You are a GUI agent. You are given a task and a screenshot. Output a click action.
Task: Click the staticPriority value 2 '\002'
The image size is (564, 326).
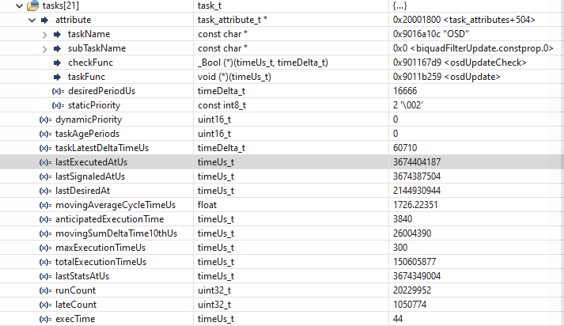tap(408, 105)
